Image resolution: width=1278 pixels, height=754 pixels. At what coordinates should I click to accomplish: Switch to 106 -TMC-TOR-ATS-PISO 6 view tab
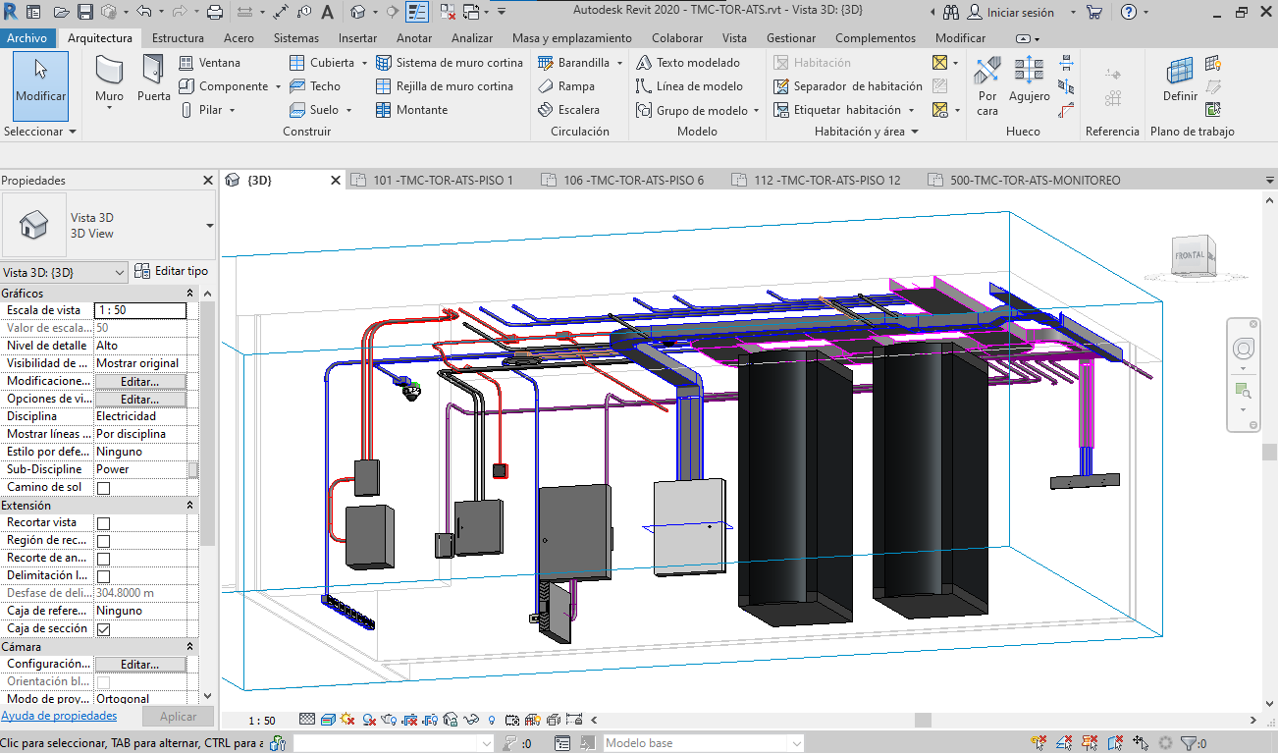coord(633,181)
